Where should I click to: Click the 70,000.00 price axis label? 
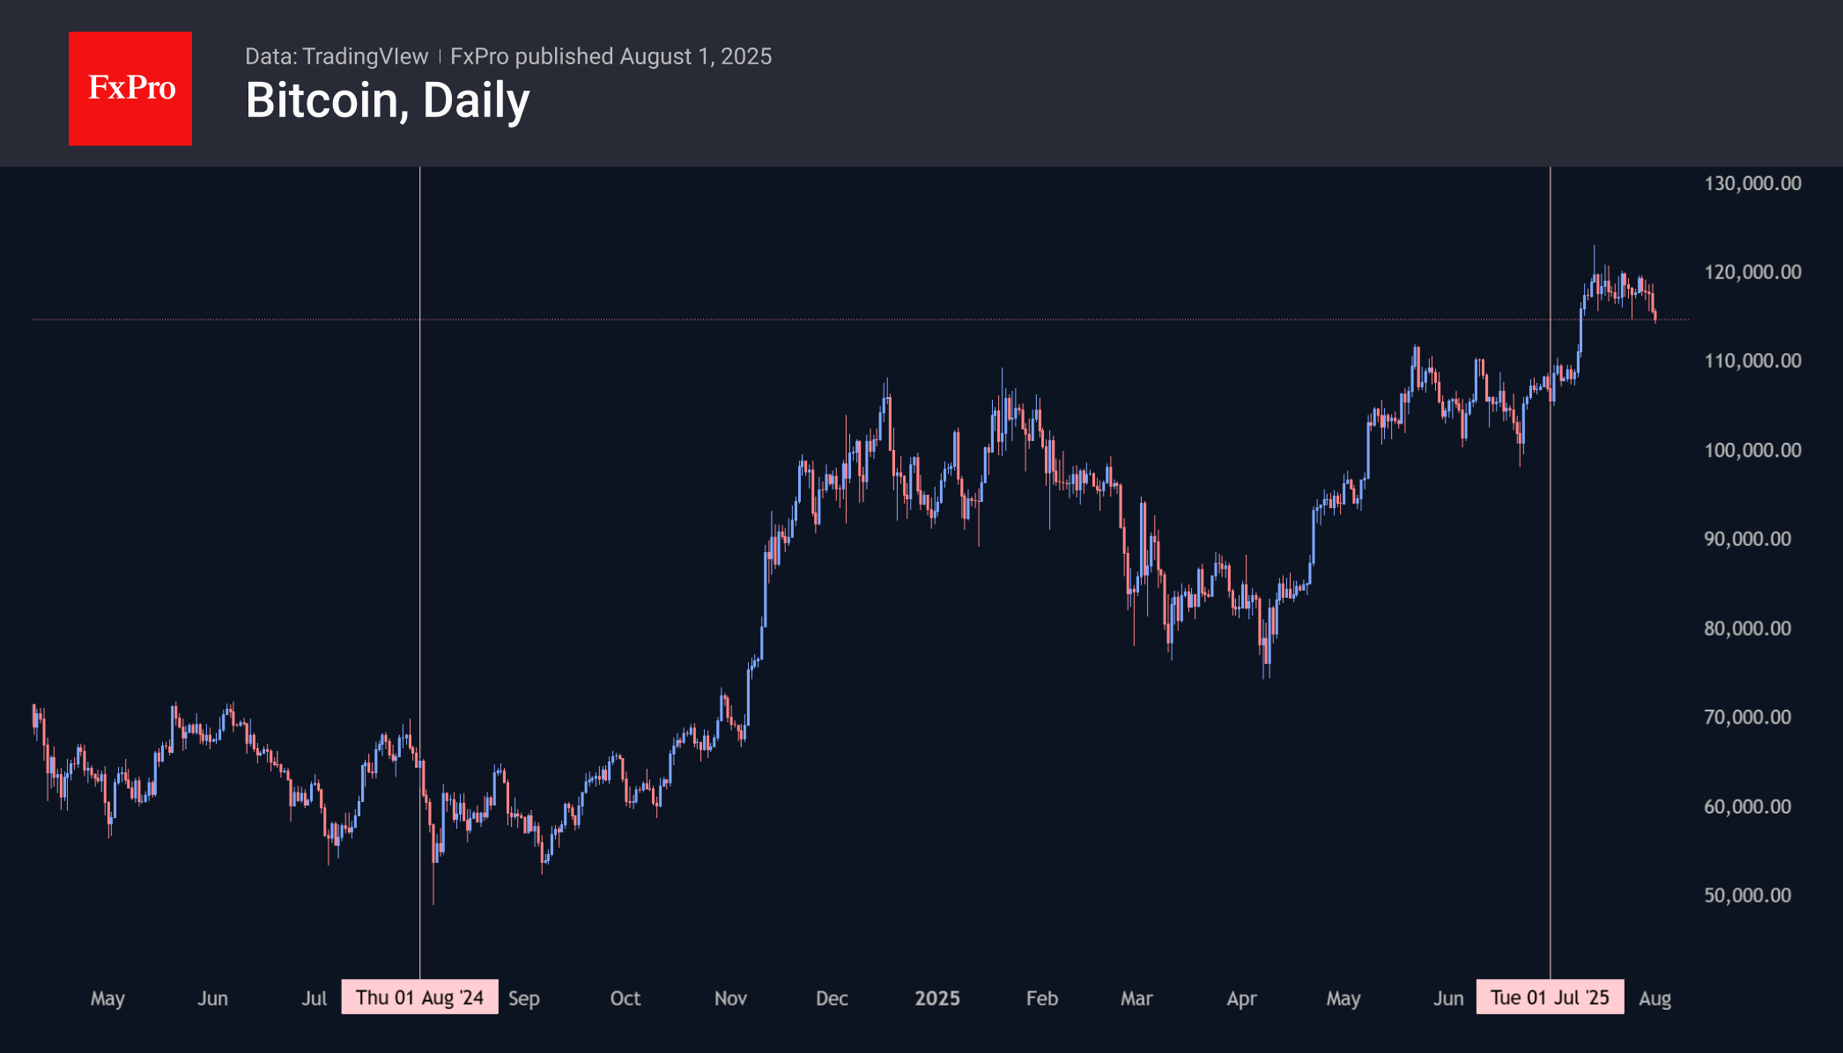[1747, 718]
